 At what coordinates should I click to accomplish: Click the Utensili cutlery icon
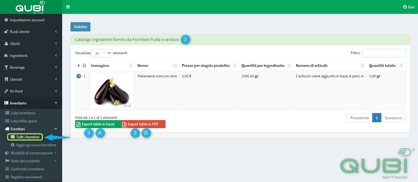(6, 79)
